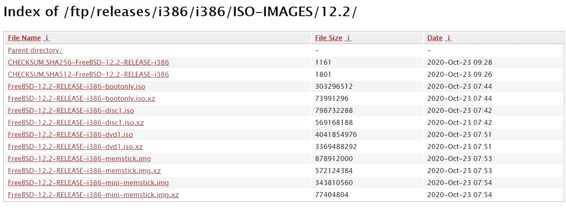Download FreeBSD-12.2-RELEASE-i386-dvd1.iso.xz

pyautogui.click(x=75, y=147)
